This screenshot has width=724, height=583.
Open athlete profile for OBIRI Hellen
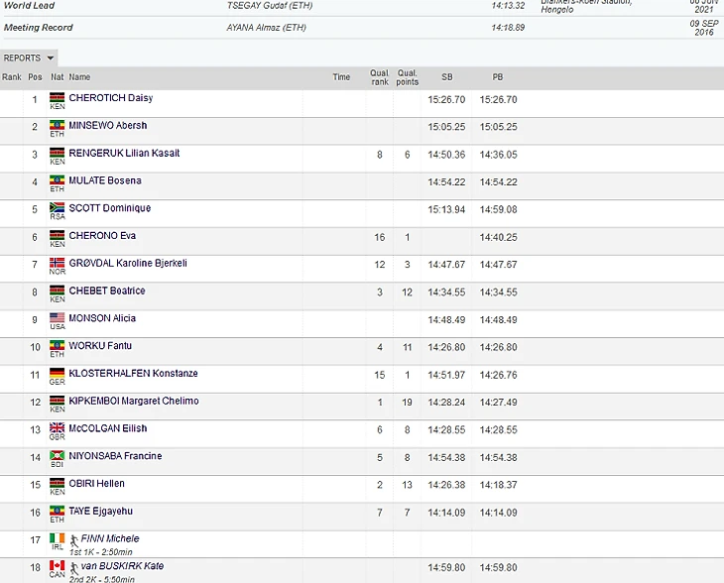coord(96,484)
